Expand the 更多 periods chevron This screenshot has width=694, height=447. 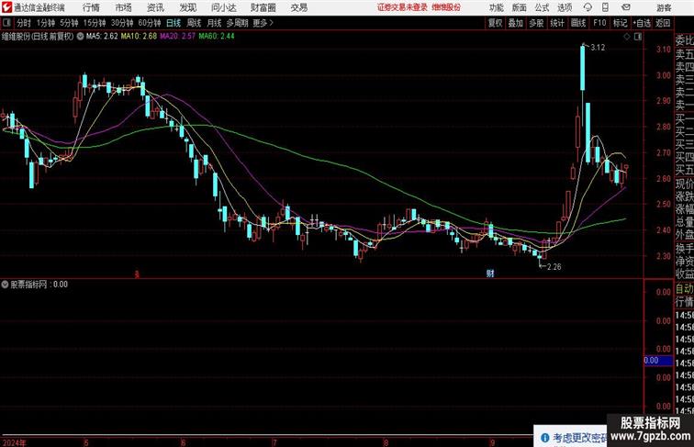pos(272,23)
